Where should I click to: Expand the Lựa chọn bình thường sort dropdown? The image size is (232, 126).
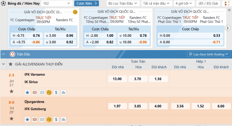click(x=209, y=54)
